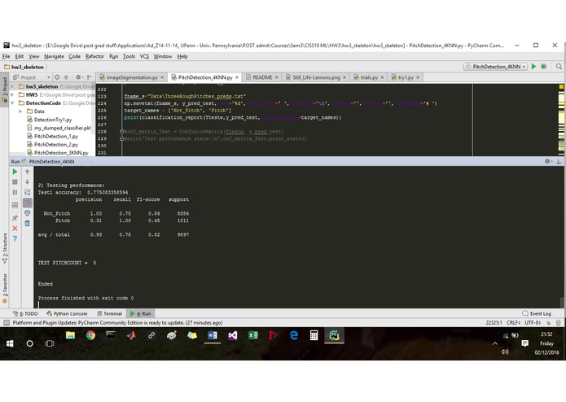Open the TODO tool window
566x402 pixels.
[x=25, y=313]
